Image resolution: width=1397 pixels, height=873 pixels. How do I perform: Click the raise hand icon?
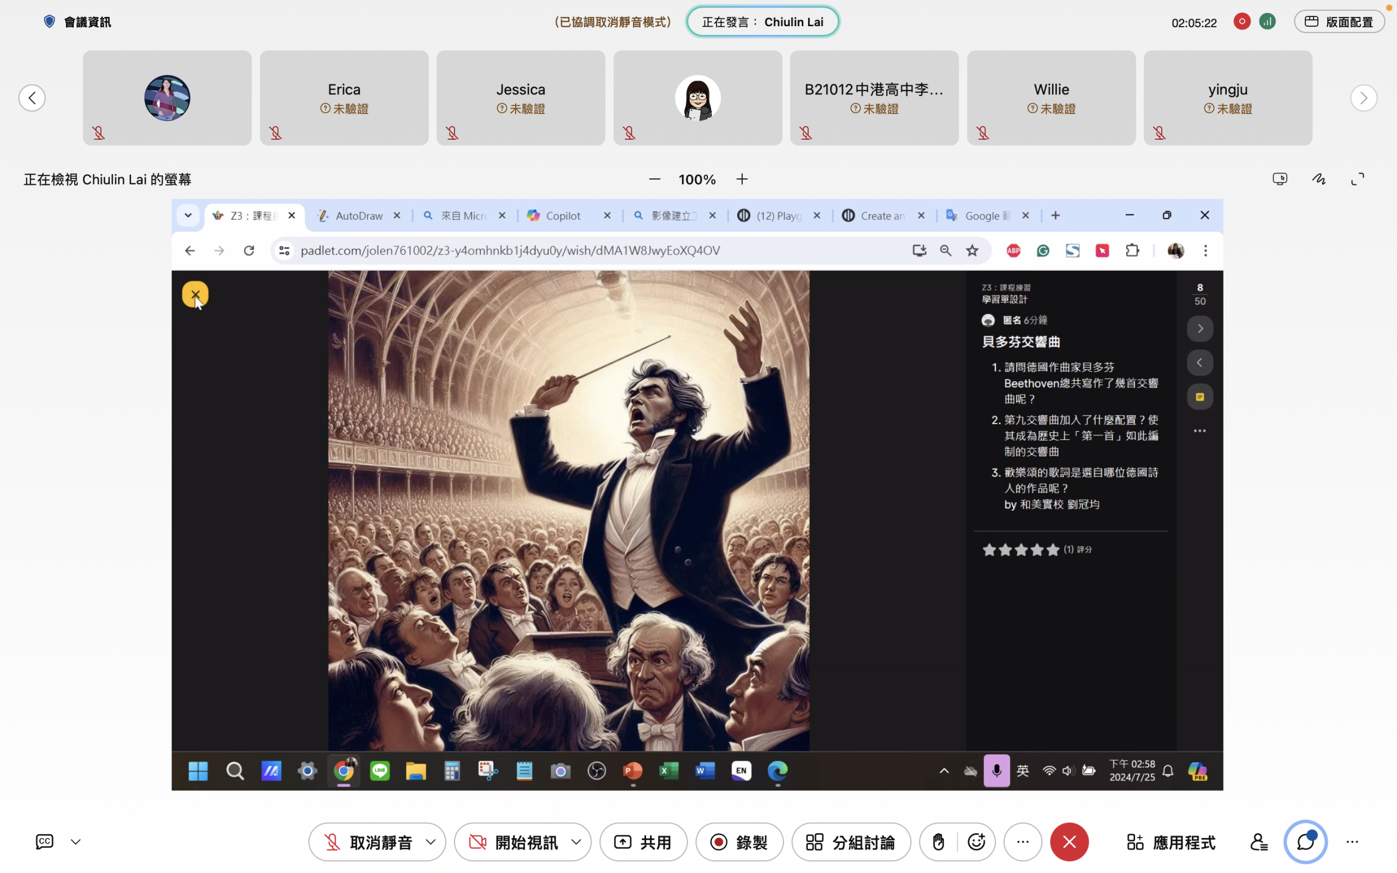point(938,842)
